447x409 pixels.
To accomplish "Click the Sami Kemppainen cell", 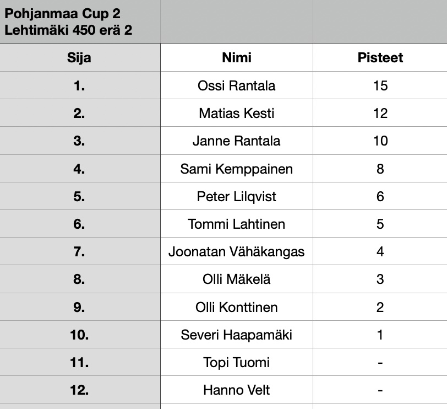I will pyautogui.click(x=237, y=169).
